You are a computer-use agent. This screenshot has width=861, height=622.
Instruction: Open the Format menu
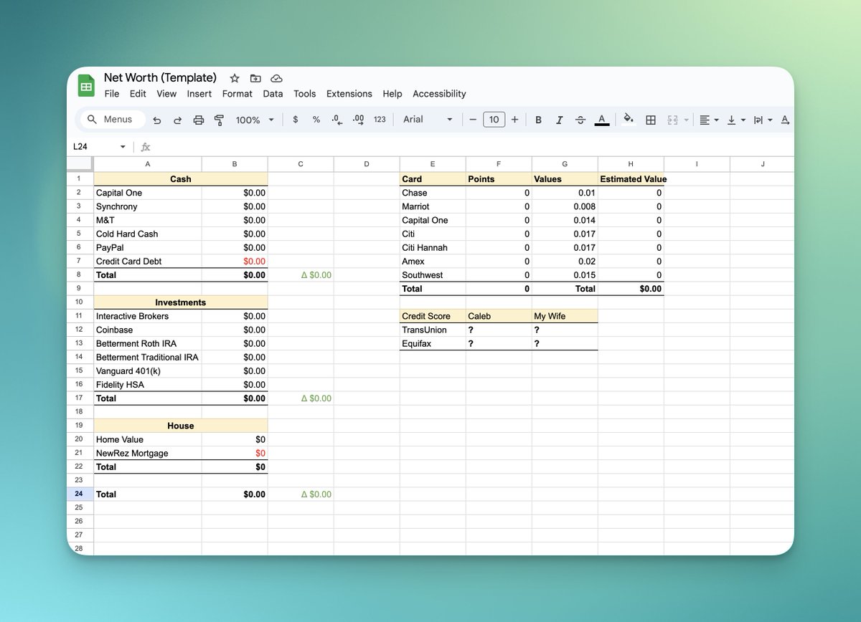click(x=237, y=94)
